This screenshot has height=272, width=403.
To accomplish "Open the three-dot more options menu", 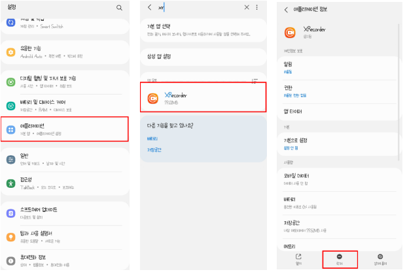I will click(257, 7).
